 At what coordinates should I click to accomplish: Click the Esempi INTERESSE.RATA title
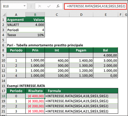(26, 86)
